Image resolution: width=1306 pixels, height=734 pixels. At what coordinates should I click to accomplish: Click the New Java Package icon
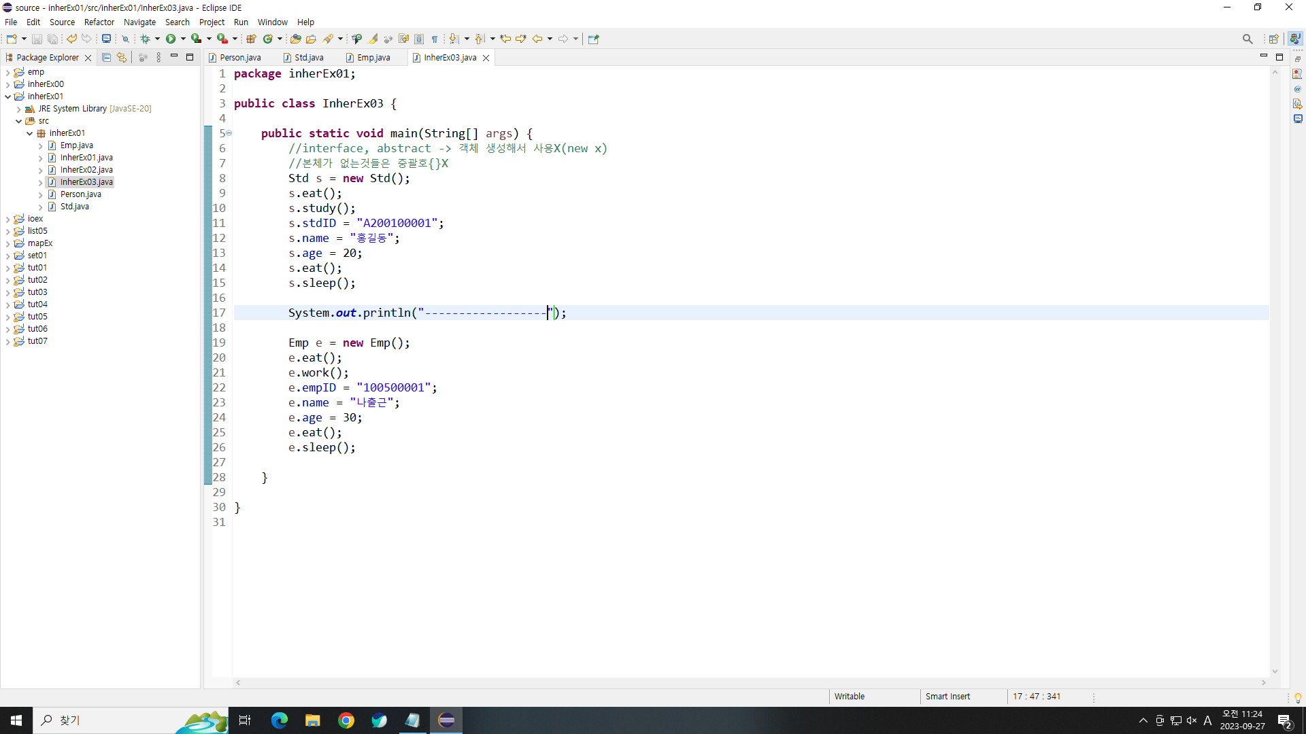[x=251, y=39]
